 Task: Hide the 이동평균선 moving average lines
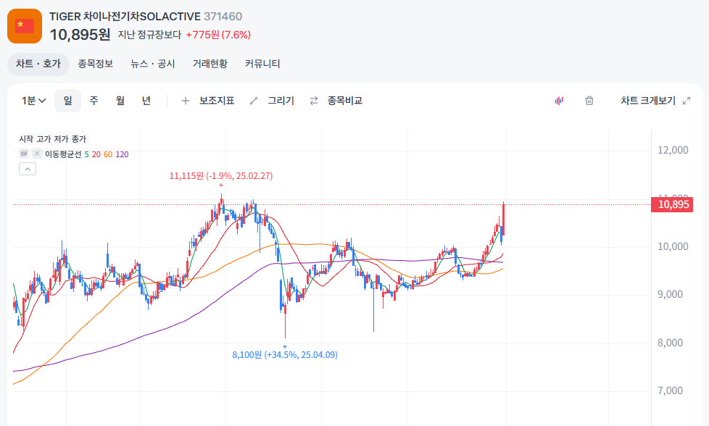[x=24, y=154]
